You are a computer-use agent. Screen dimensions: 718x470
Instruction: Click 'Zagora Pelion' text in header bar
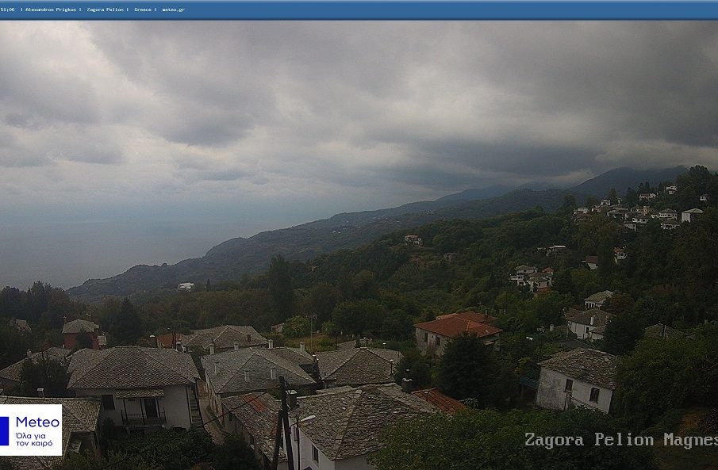[x=106, y=10]
